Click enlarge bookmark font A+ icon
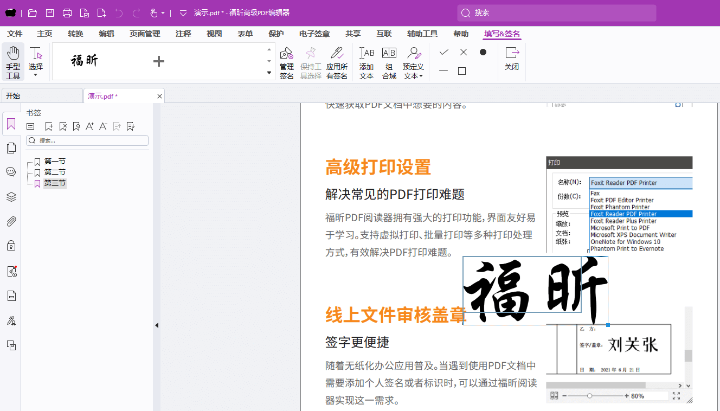720x411 pixels. 90,126
